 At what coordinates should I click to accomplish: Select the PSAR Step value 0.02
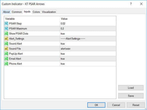coord(63,24)
